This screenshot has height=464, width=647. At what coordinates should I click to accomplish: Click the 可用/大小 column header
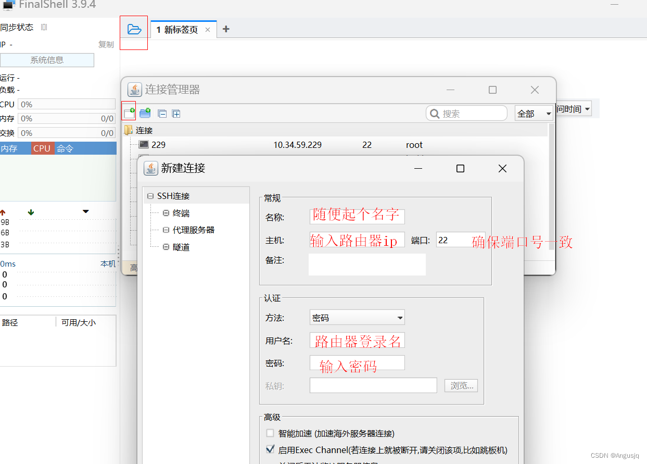tap(79, 322)
